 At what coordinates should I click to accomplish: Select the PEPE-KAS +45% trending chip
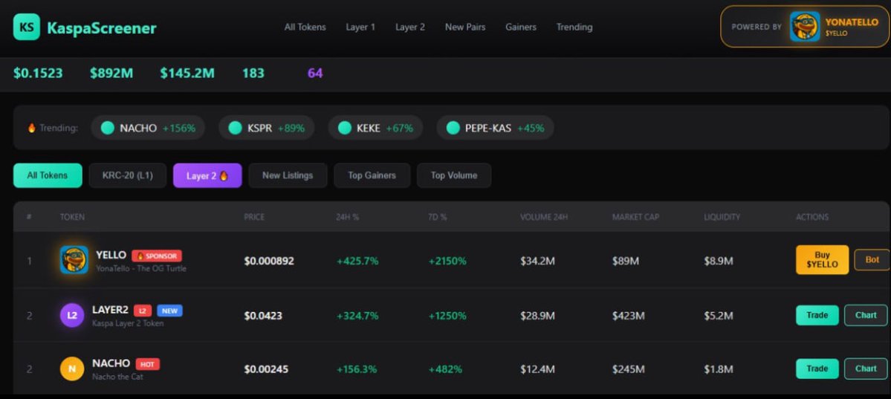coord(495,128)
